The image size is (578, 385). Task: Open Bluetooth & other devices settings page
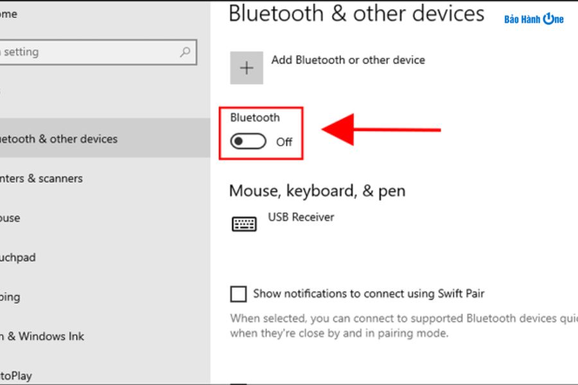click(x=59, y=139)
